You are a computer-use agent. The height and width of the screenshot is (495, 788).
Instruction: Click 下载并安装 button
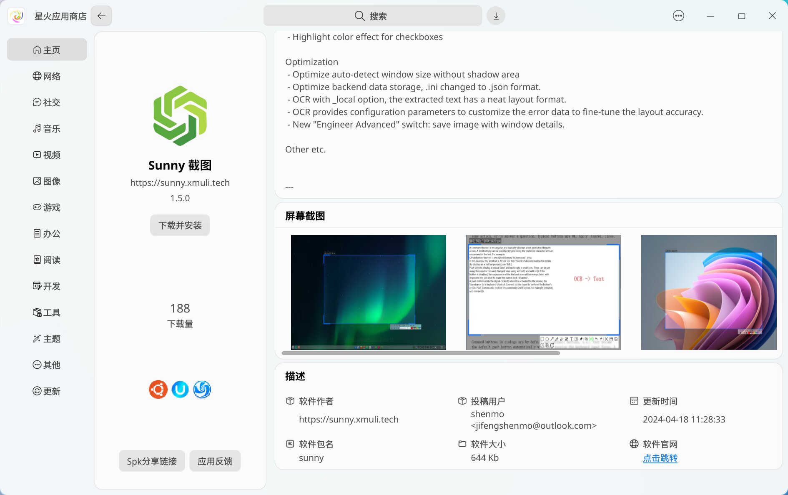point(180,225)
